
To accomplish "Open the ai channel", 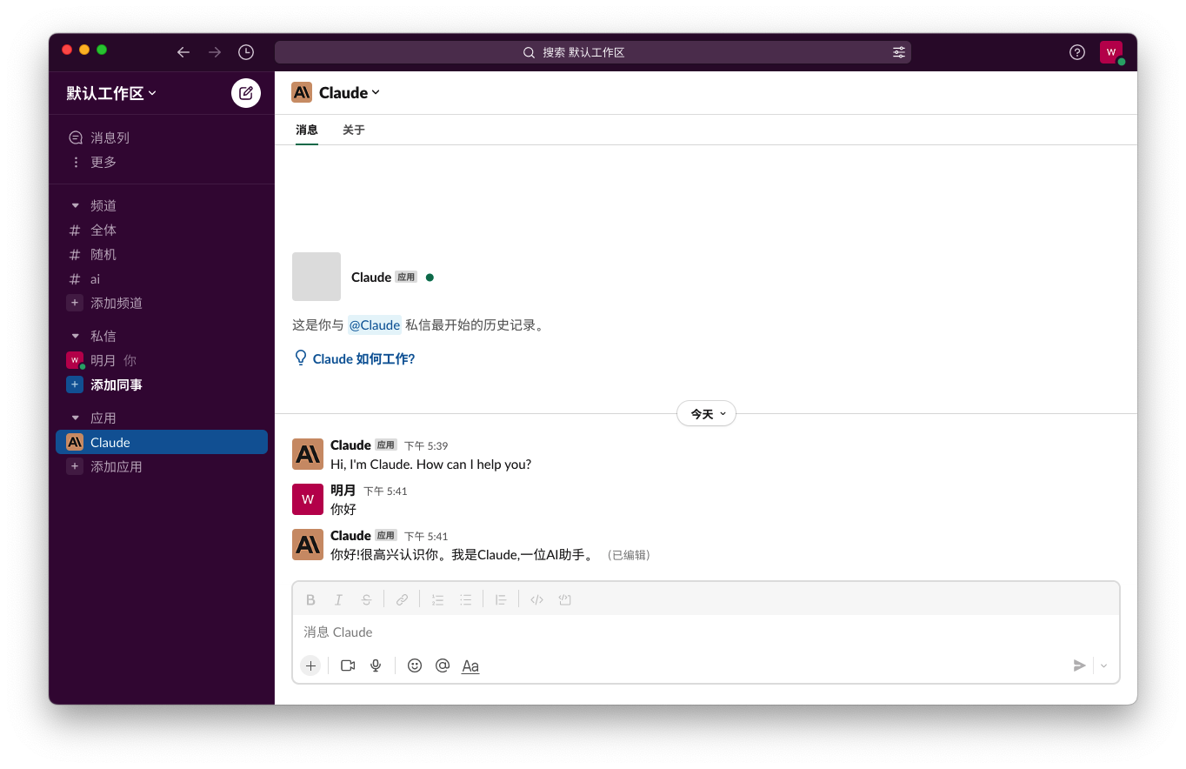I will [162, 279].
